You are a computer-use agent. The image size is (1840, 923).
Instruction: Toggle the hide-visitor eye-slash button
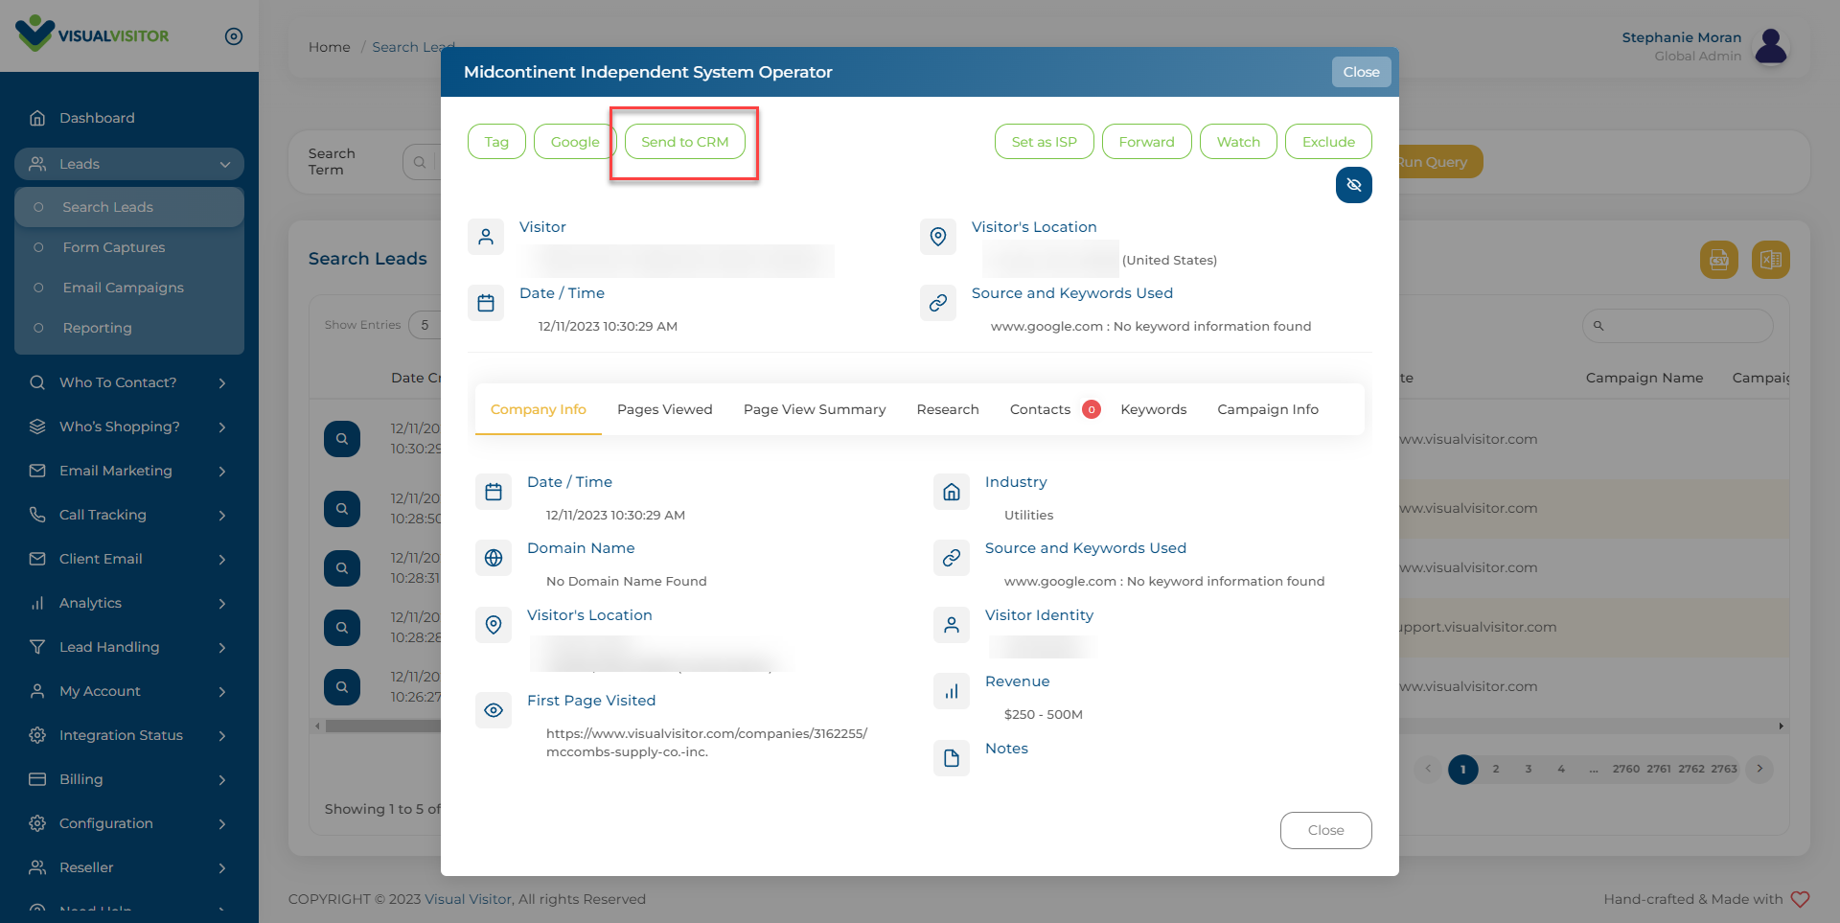[1353, 185]
